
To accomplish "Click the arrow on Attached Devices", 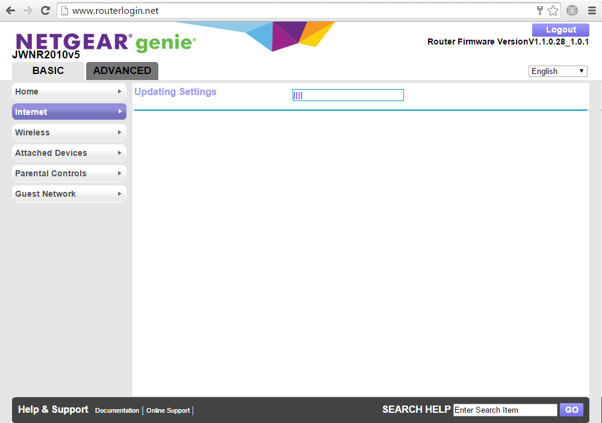I will (119, 153).
